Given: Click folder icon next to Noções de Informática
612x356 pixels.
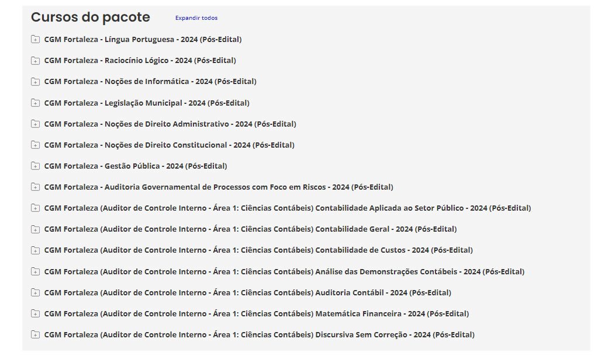Looking at the screenshot, I should coord(35,82).
